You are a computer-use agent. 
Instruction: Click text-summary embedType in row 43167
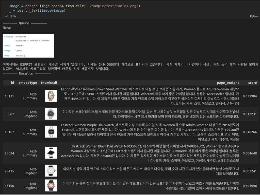coord(30,132)
